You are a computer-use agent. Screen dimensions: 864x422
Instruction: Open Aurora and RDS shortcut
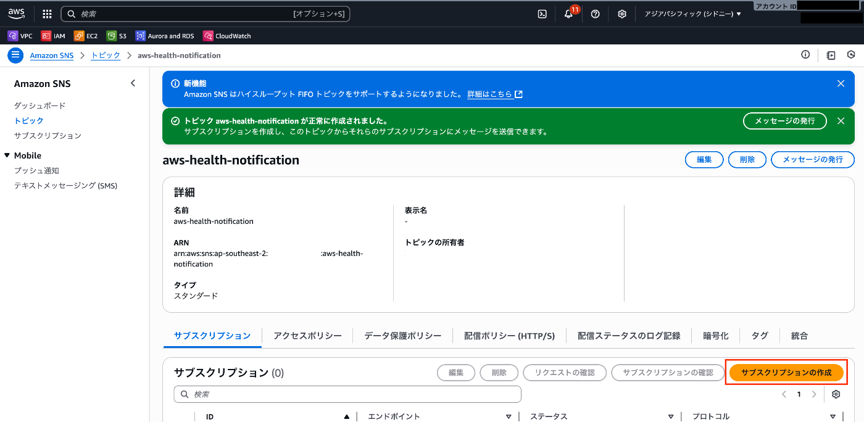pyautogui.click(x=165, y=36)
